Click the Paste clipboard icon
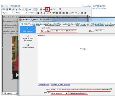Screen dimensions: 115x96 [x=23, y=9]
